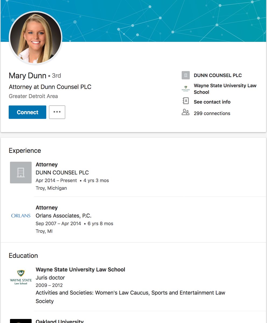The image size is (267, 323).
Task: Open See contact info
Action: tap(212, 102)
